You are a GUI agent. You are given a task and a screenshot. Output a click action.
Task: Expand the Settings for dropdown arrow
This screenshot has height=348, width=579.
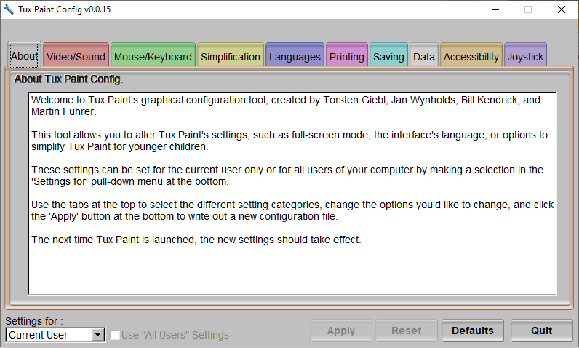coord(98,335)
